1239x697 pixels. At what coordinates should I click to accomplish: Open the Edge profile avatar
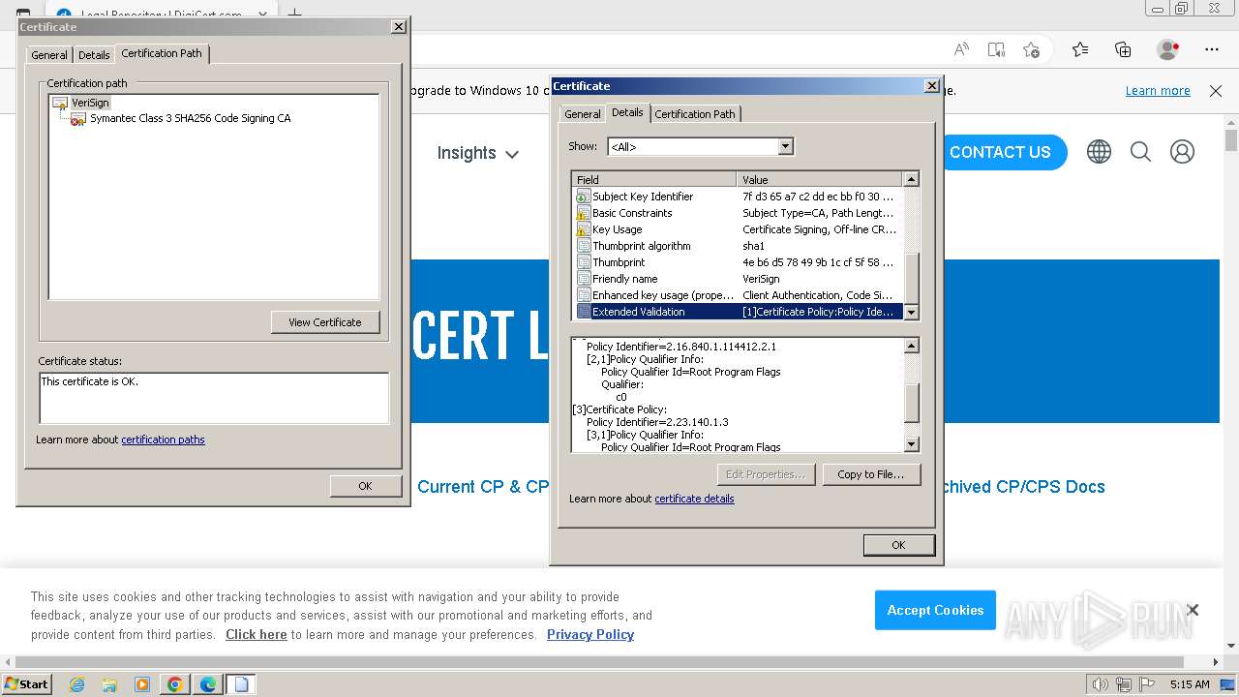(x=1168, y=49)
